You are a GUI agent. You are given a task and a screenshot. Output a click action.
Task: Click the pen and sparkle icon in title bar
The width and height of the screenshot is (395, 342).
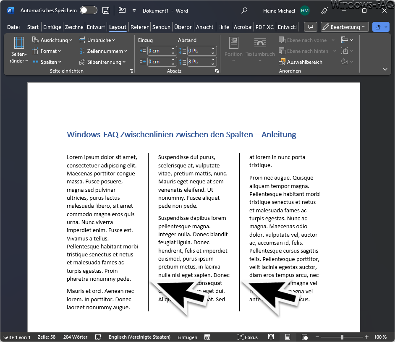pyautogui.click(x=324, y=10)
